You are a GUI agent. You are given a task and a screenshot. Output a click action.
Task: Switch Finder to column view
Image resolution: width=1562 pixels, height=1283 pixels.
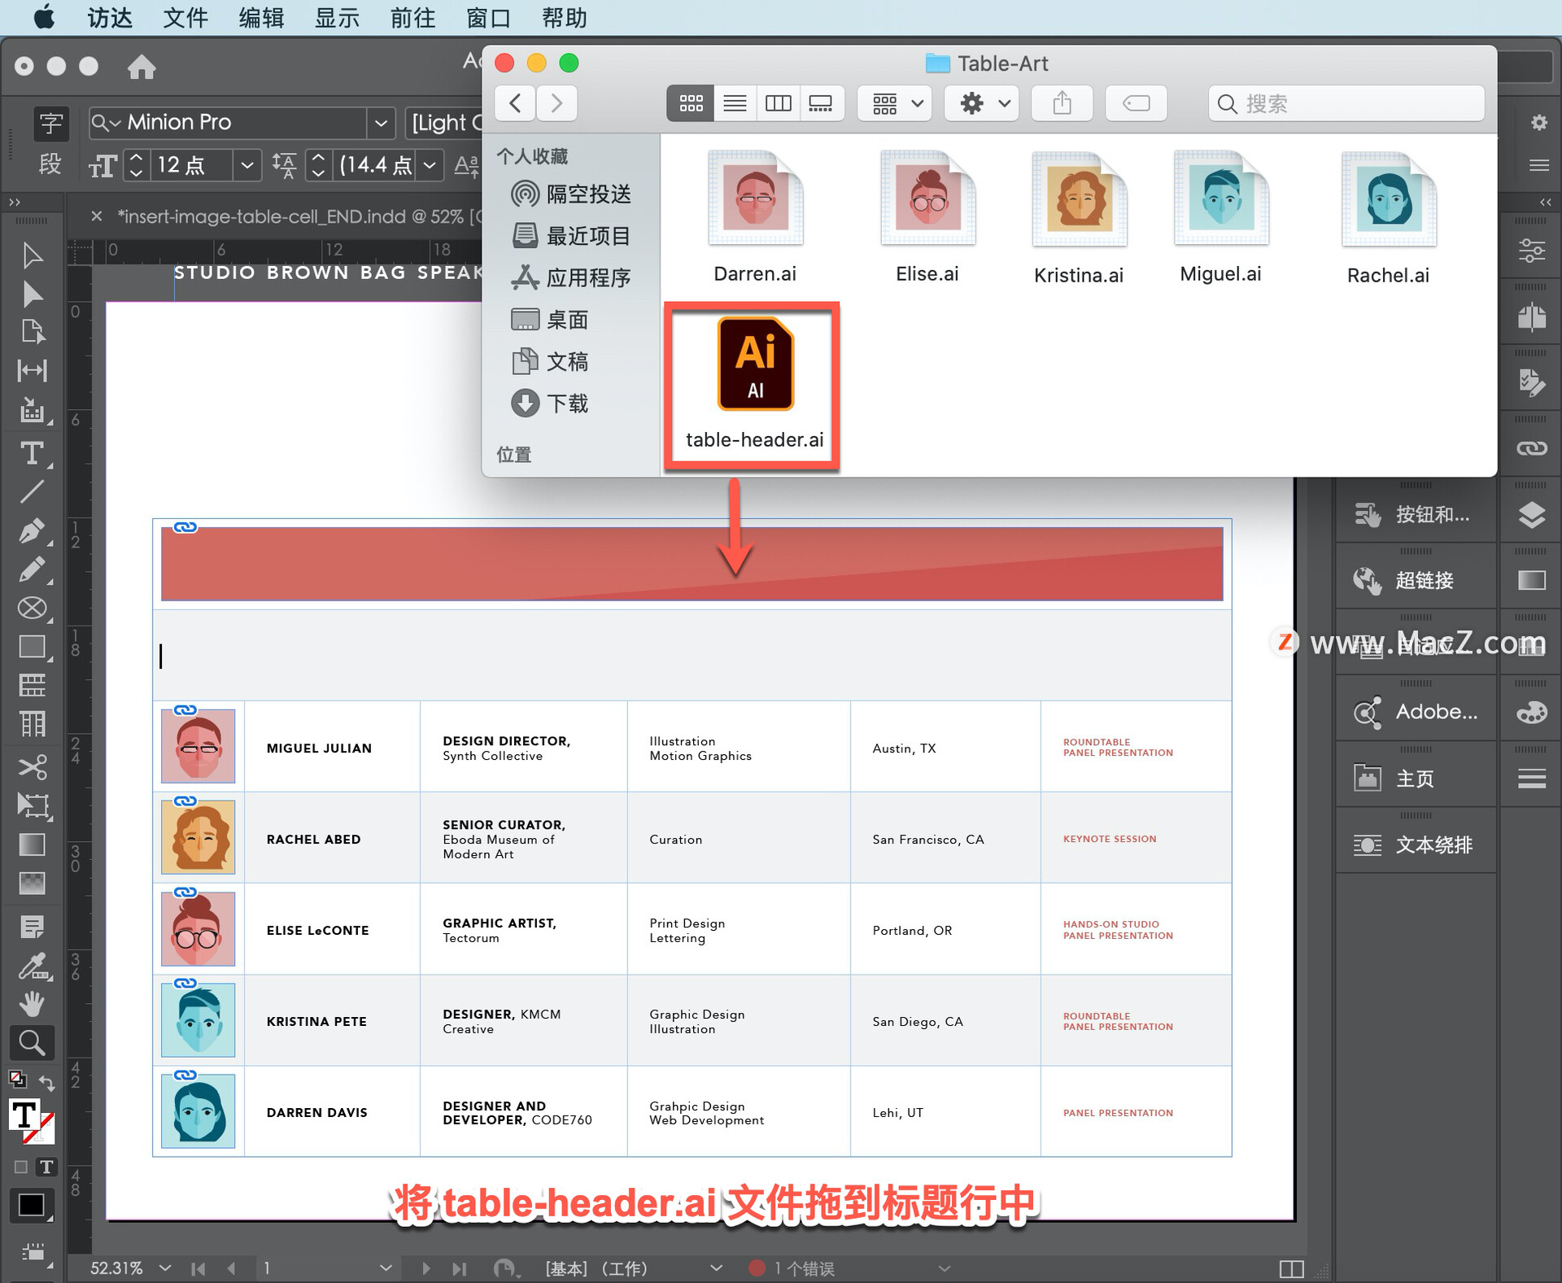pos(778,103)
